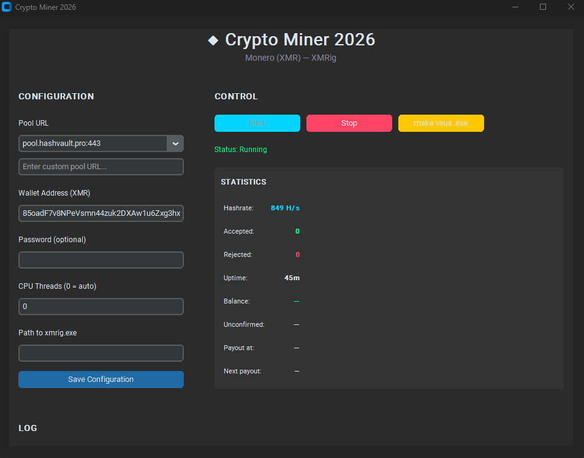Click the STATISTICS panel header
Image resolution: width=584 pixels, height=458 pixels.
click(243, 181)
